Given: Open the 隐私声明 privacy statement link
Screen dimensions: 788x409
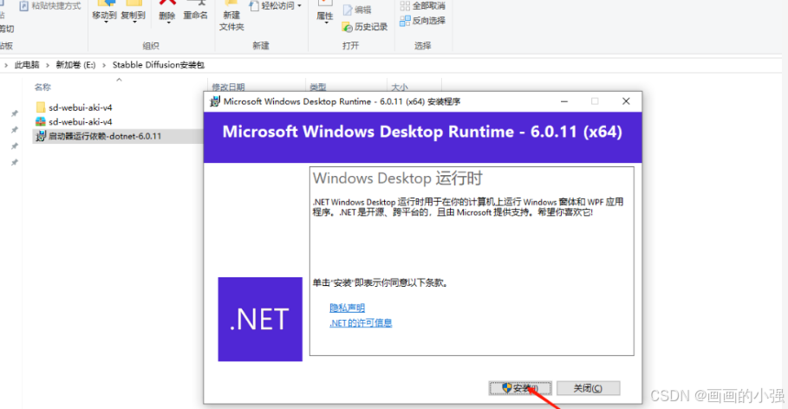Looking at the screenshot, I should click(x=348, y=308).
